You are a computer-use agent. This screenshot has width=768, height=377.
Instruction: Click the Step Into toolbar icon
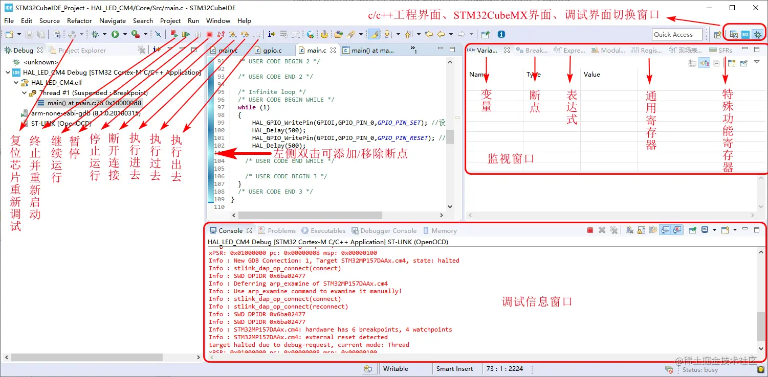click(x=233, y=34)
